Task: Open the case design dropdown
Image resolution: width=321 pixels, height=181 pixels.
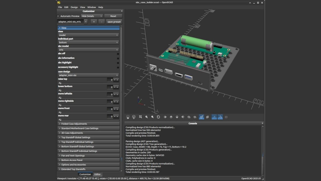Action: coord(88,75)
